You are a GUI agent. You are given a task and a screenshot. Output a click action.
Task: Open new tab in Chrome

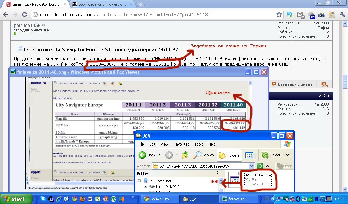[x=141, y=4]
